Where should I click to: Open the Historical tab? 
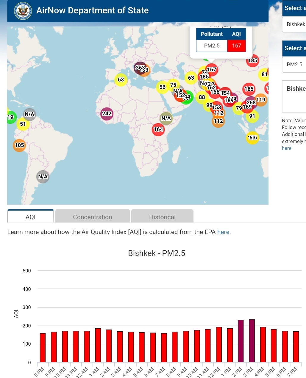point(162,217)
